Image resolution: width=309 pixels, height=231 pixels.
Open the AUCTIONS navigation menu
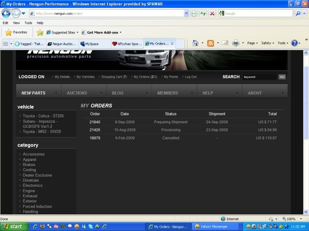point(84,91)
